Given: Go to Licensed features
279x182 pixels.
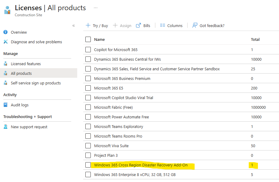Looking at the screenshot, I should coord(26,64).
